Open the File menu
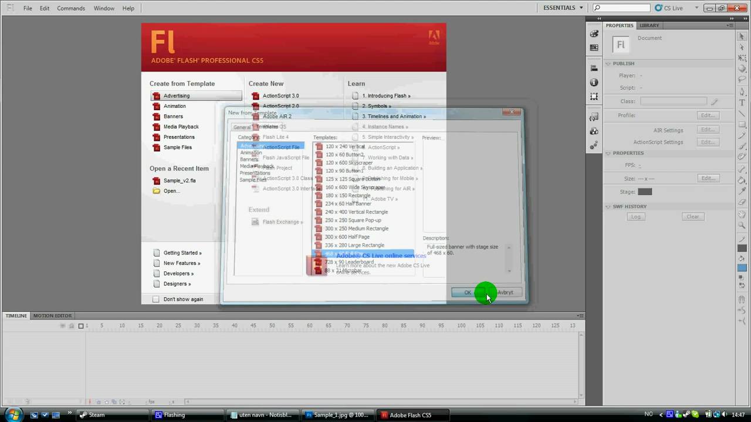 coord(28,8)
